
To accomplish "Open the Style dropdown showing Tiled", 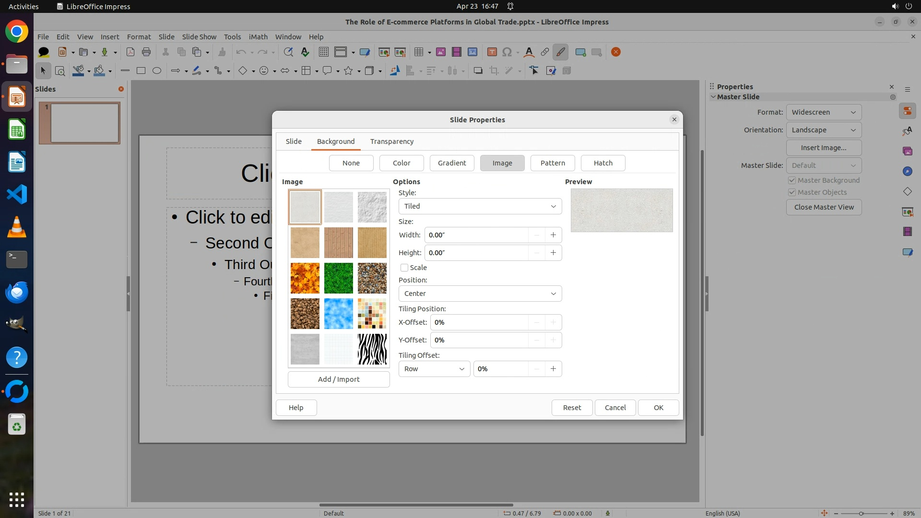I will [480, 206].
